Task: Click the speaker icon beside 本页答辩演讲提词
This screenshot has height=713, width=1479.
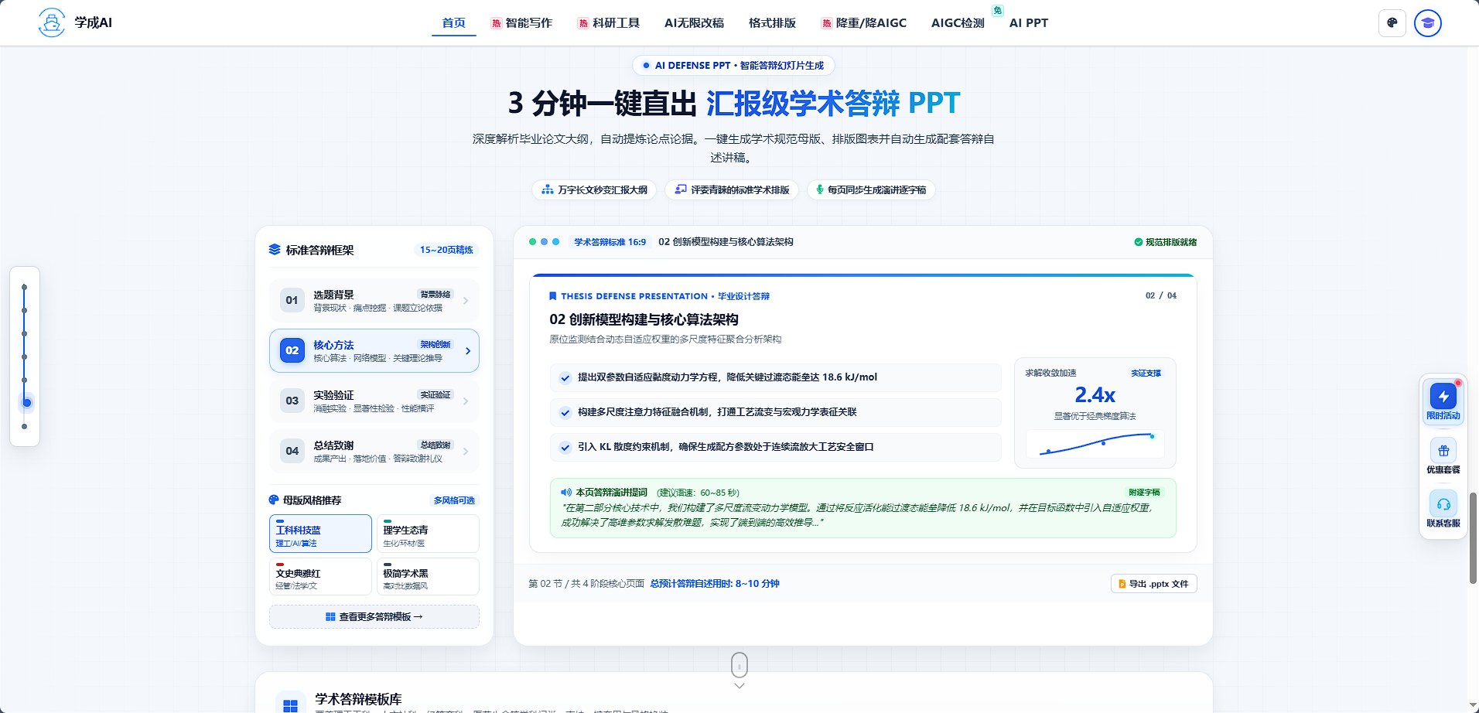Action: tap(566, 492)
